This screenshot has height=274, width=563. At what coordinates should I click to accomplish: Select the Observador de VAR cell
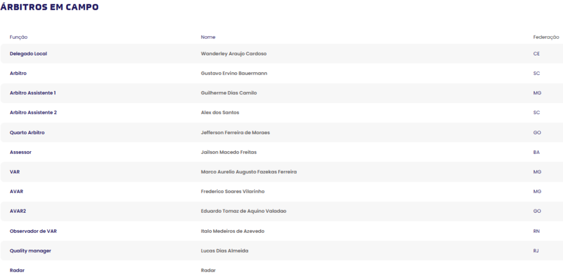34,231
